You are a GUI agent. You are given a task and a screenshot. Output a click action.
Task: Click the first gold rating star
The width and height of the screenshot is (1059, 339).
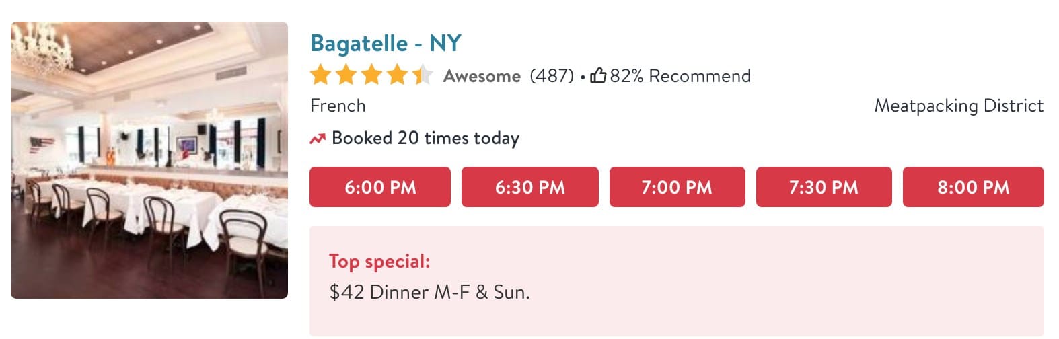point(321,75)
